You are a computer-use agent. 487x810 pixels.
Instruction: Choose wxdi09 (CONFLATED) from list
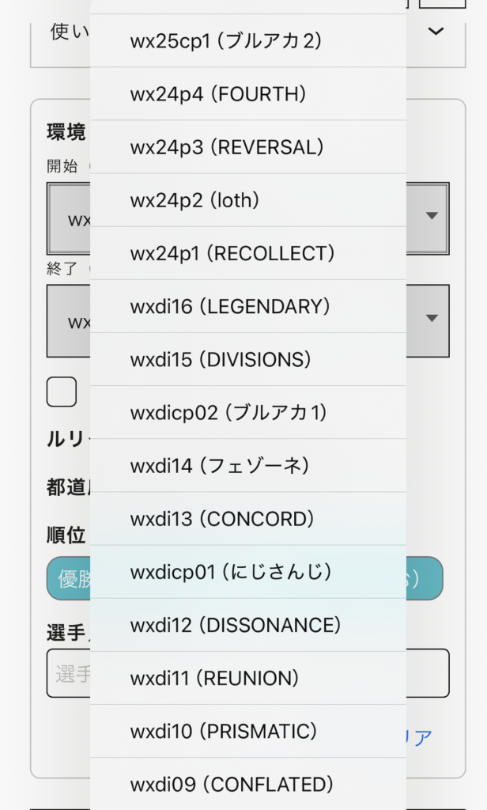click(x=247, y=785)
